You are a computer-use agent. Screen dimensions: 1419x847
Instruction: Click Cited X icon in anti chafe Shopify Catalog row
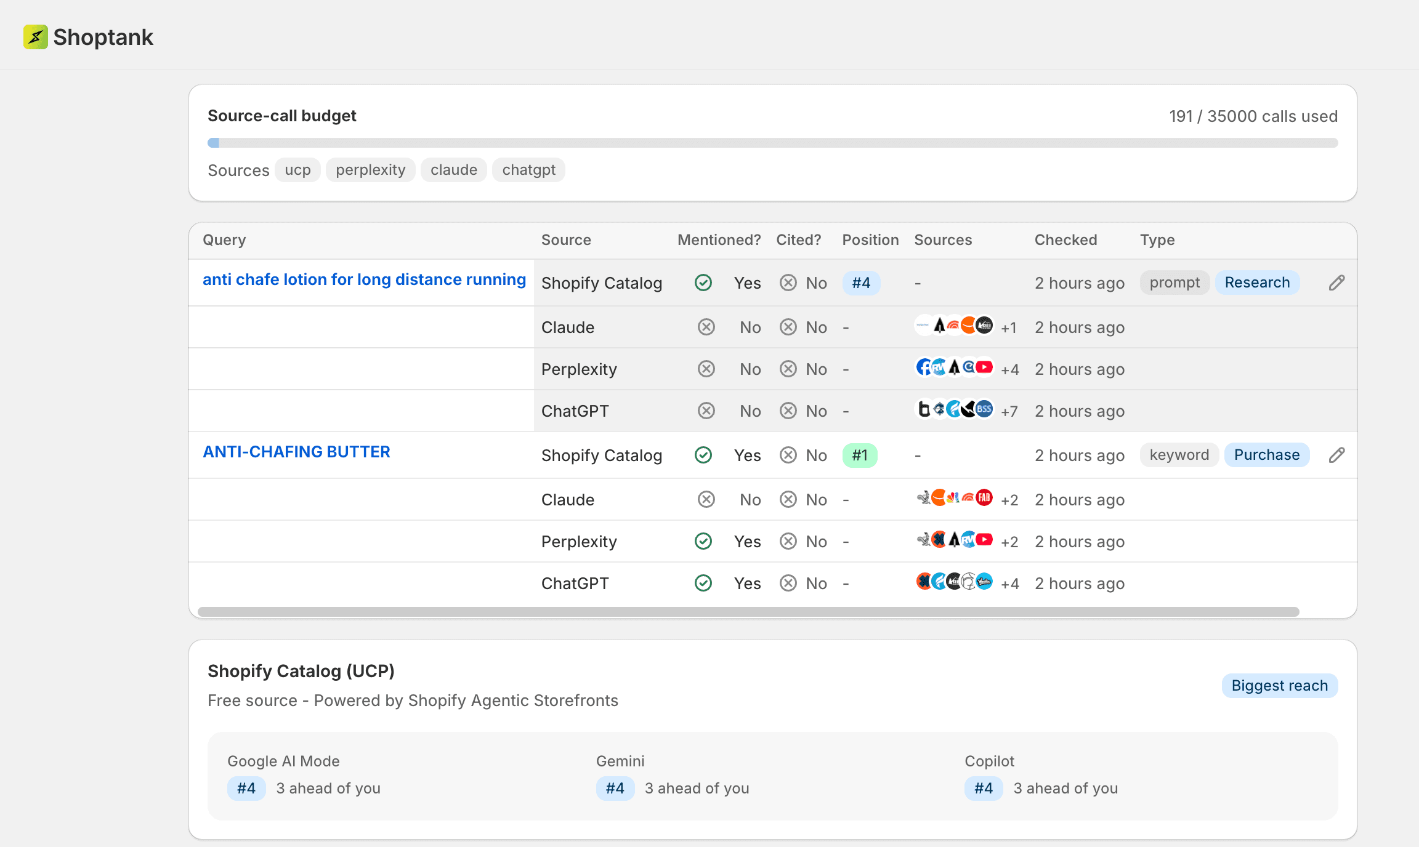pos(788,283)
